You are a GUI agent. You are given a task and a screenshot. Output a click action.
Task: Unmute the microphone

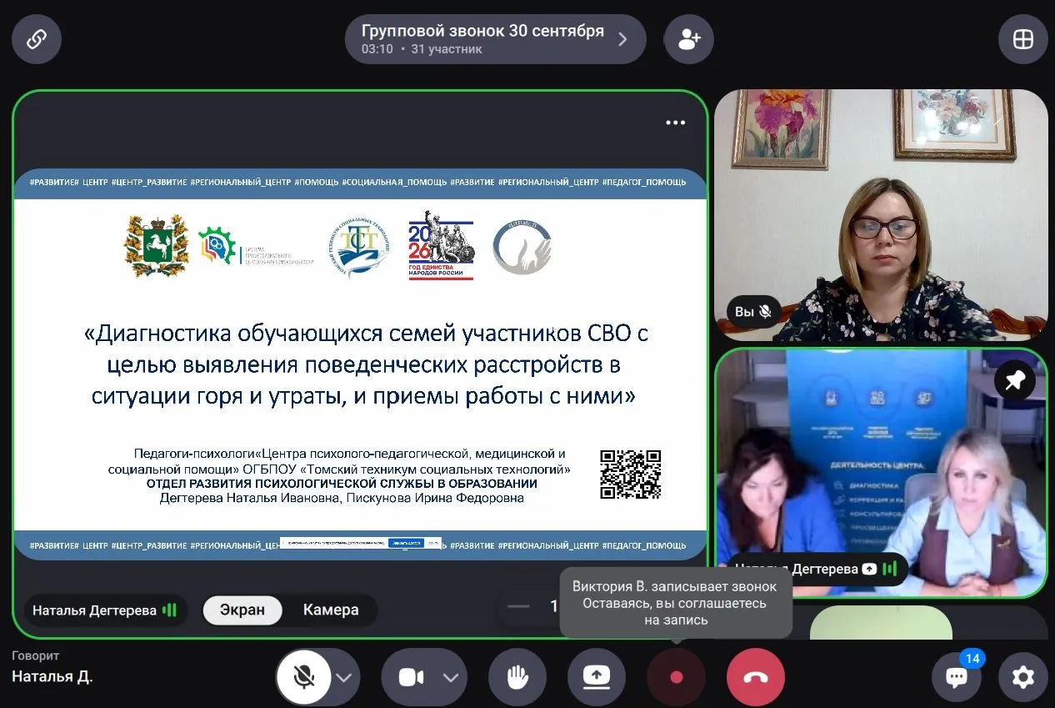tap(304, 677)
